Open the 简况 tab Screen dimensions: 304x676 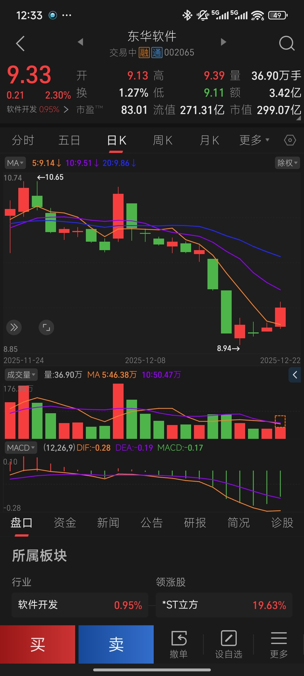click(239, 523)
